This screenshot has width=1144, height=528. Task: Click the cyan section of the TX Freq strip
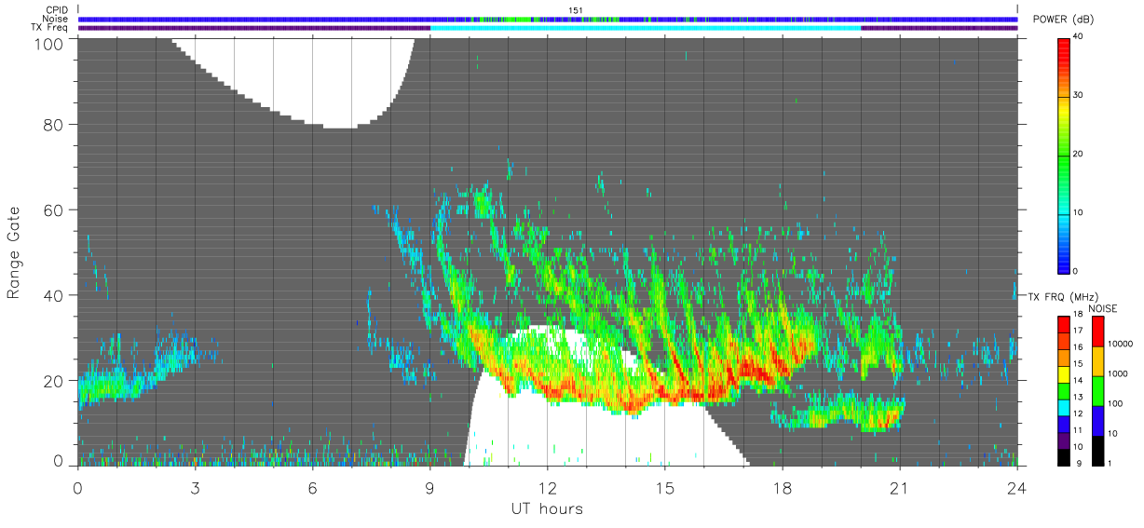(x=646, y=28)
